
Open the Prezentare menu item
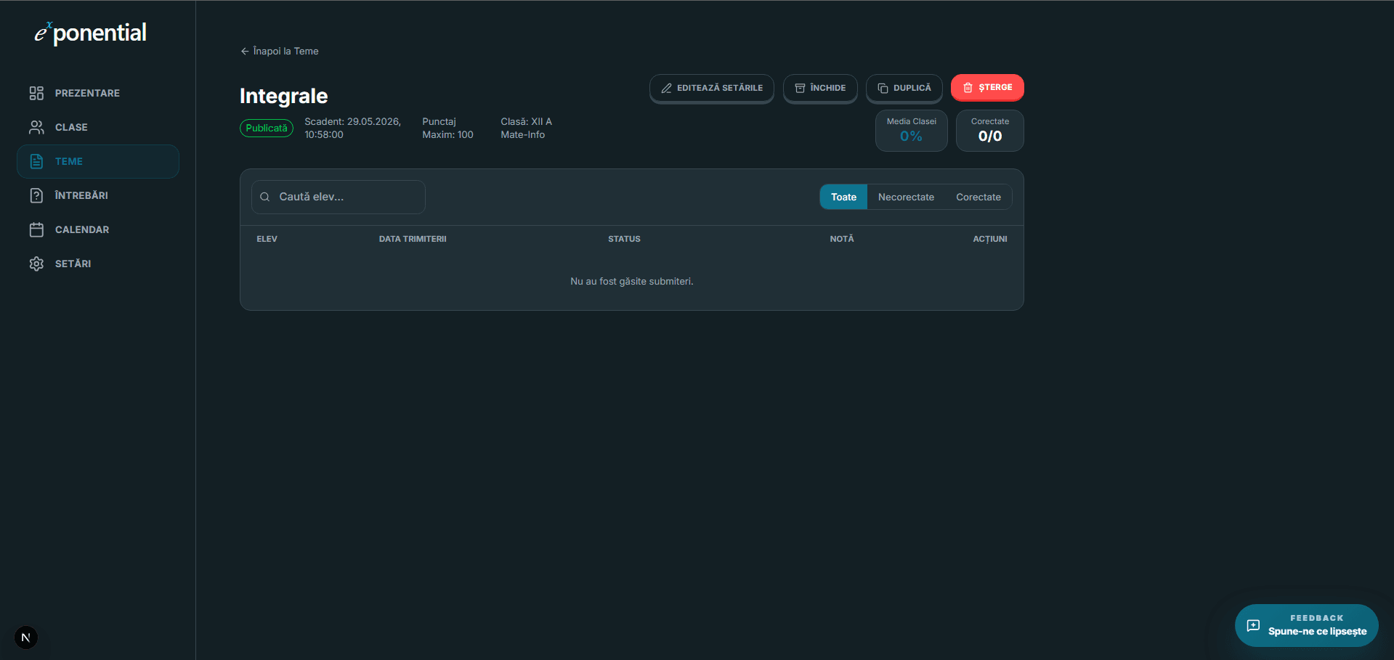click(x=98, y=93)
